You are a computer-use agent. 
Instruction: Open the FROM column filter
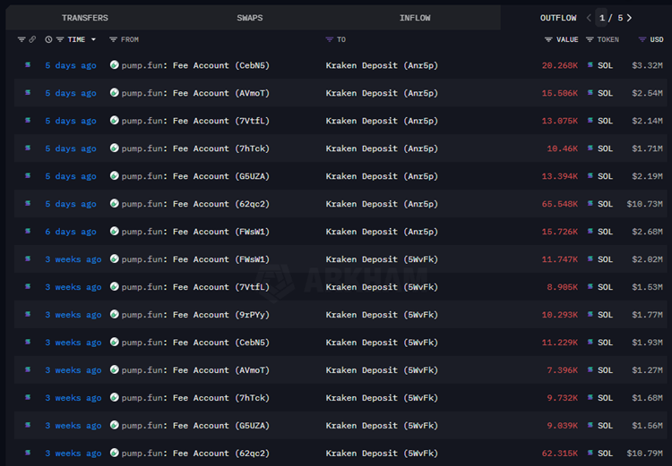[113, 39]
